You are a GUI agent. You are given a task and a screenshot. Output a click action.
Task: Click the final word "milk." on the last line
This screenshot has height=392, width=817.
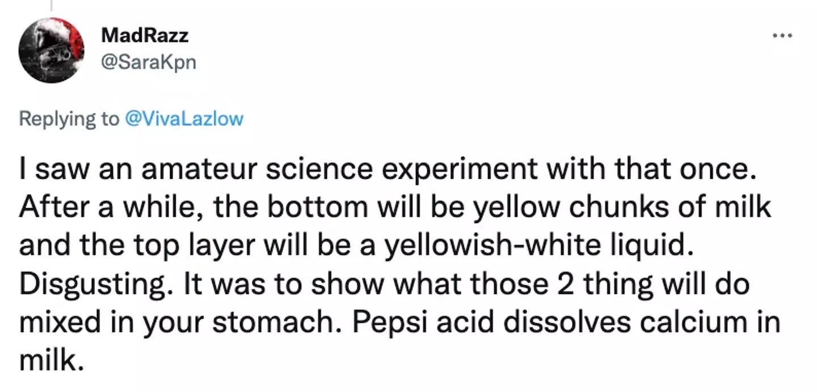[x=52, y=361]
